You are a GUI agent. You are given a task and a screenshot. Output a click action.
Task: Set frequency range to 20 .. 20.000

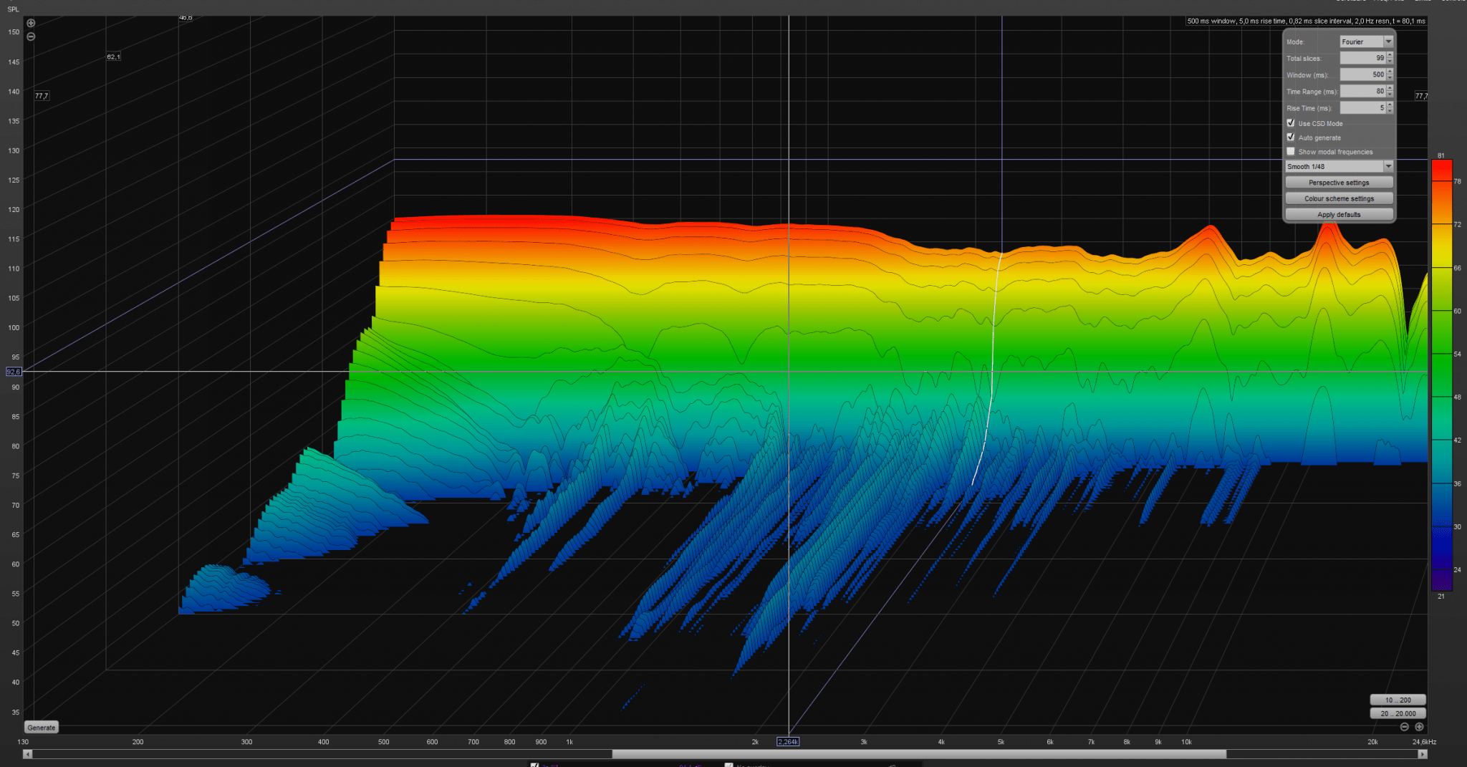[x=1398, y=713]
